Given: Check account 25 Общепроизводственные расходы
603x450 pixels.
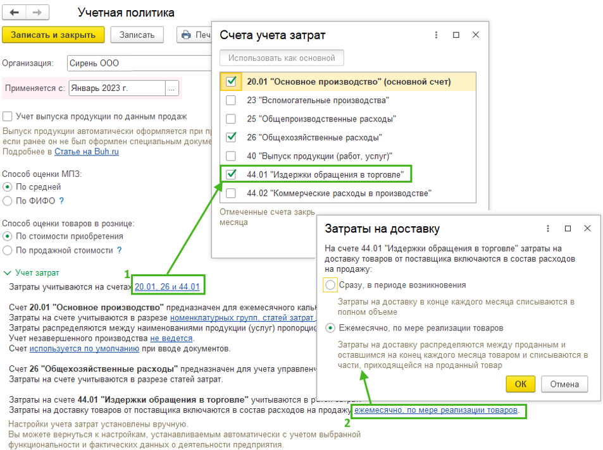Looking at the screenshot, I should 231,119.
